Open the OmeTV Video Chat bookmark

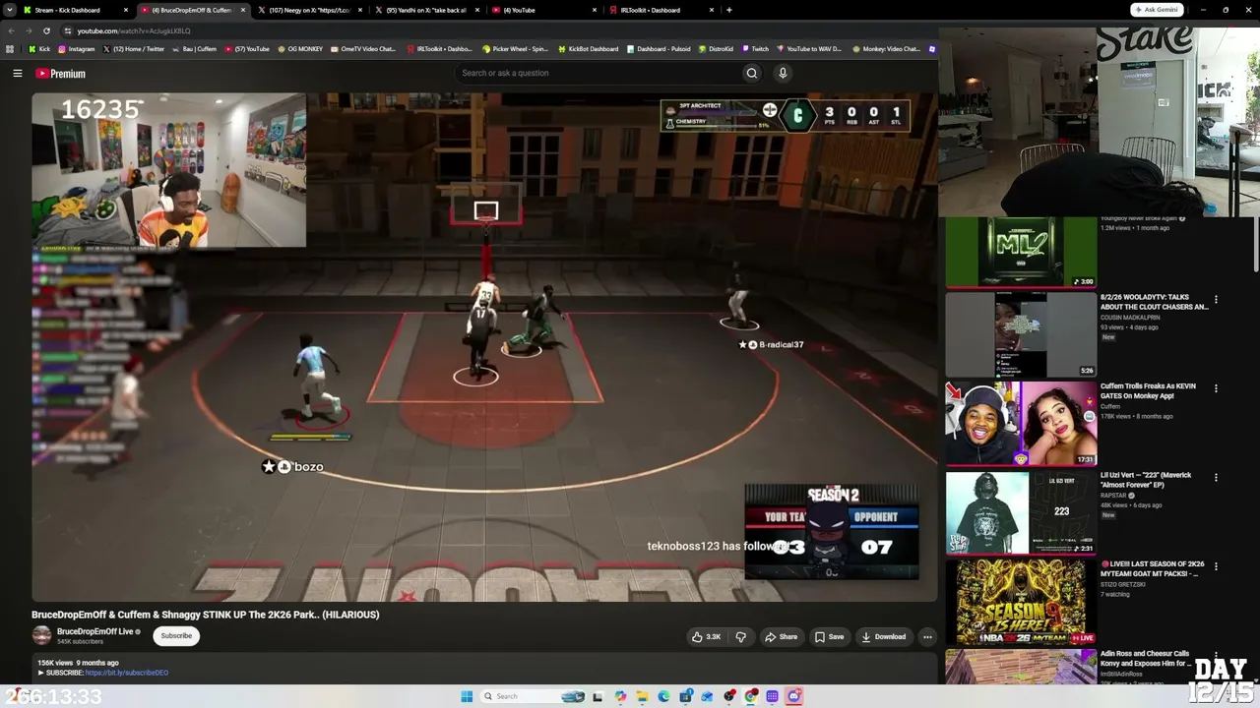(x=363, y=49)
